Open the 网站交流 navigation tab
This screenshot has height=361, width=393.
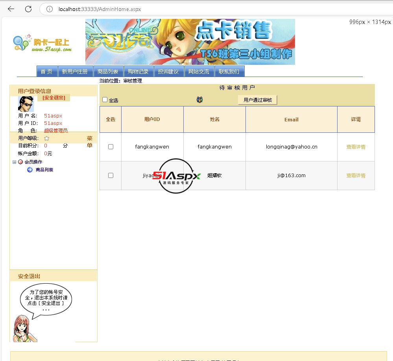click(x=199, y=71)
